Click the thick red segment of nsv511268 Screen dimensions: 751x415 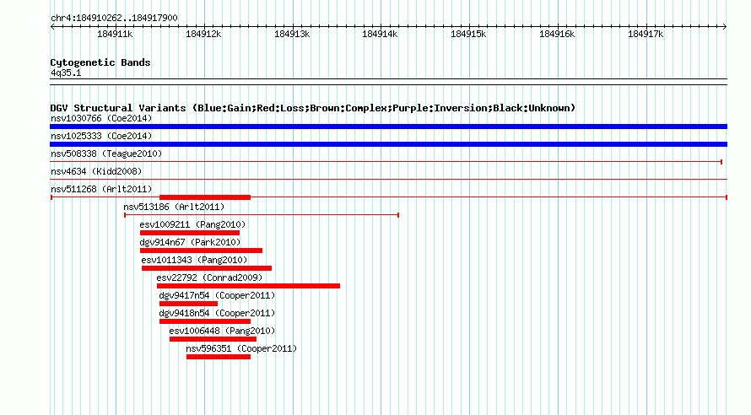click(205, 197)
